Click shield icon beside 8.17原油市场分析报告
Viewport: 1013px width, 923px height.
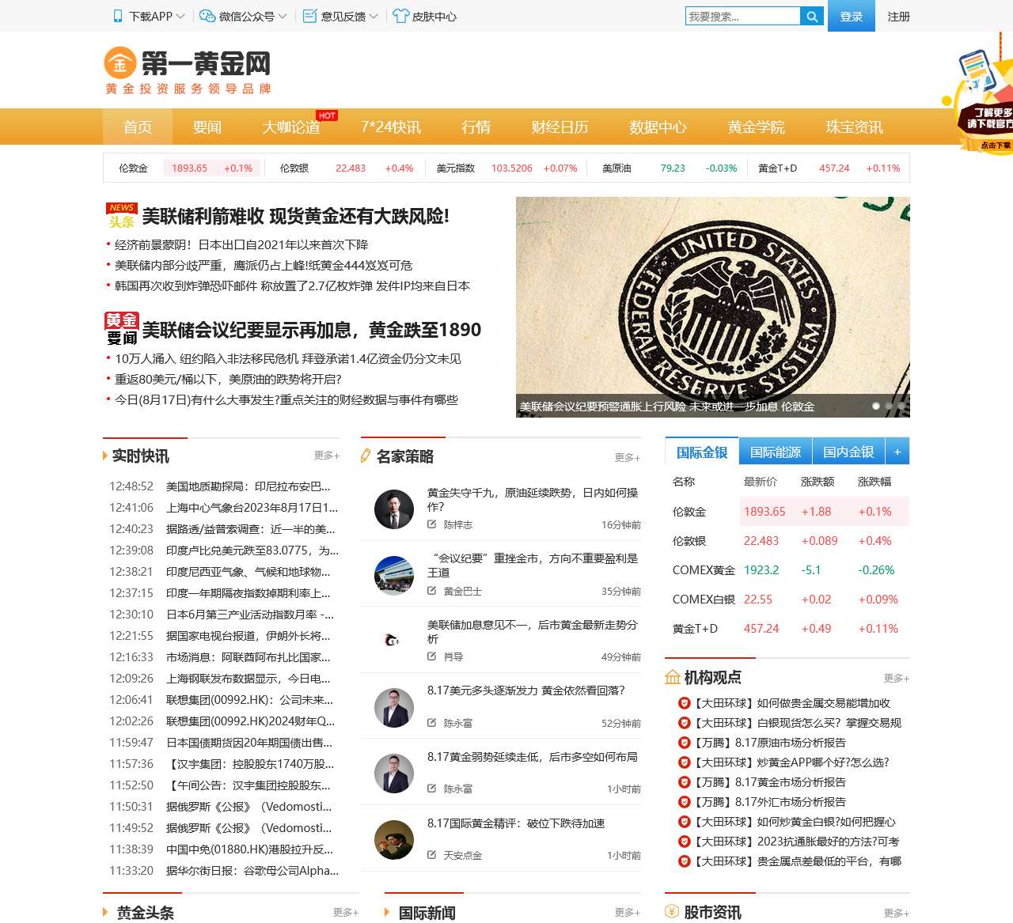(x=685, y=743)
